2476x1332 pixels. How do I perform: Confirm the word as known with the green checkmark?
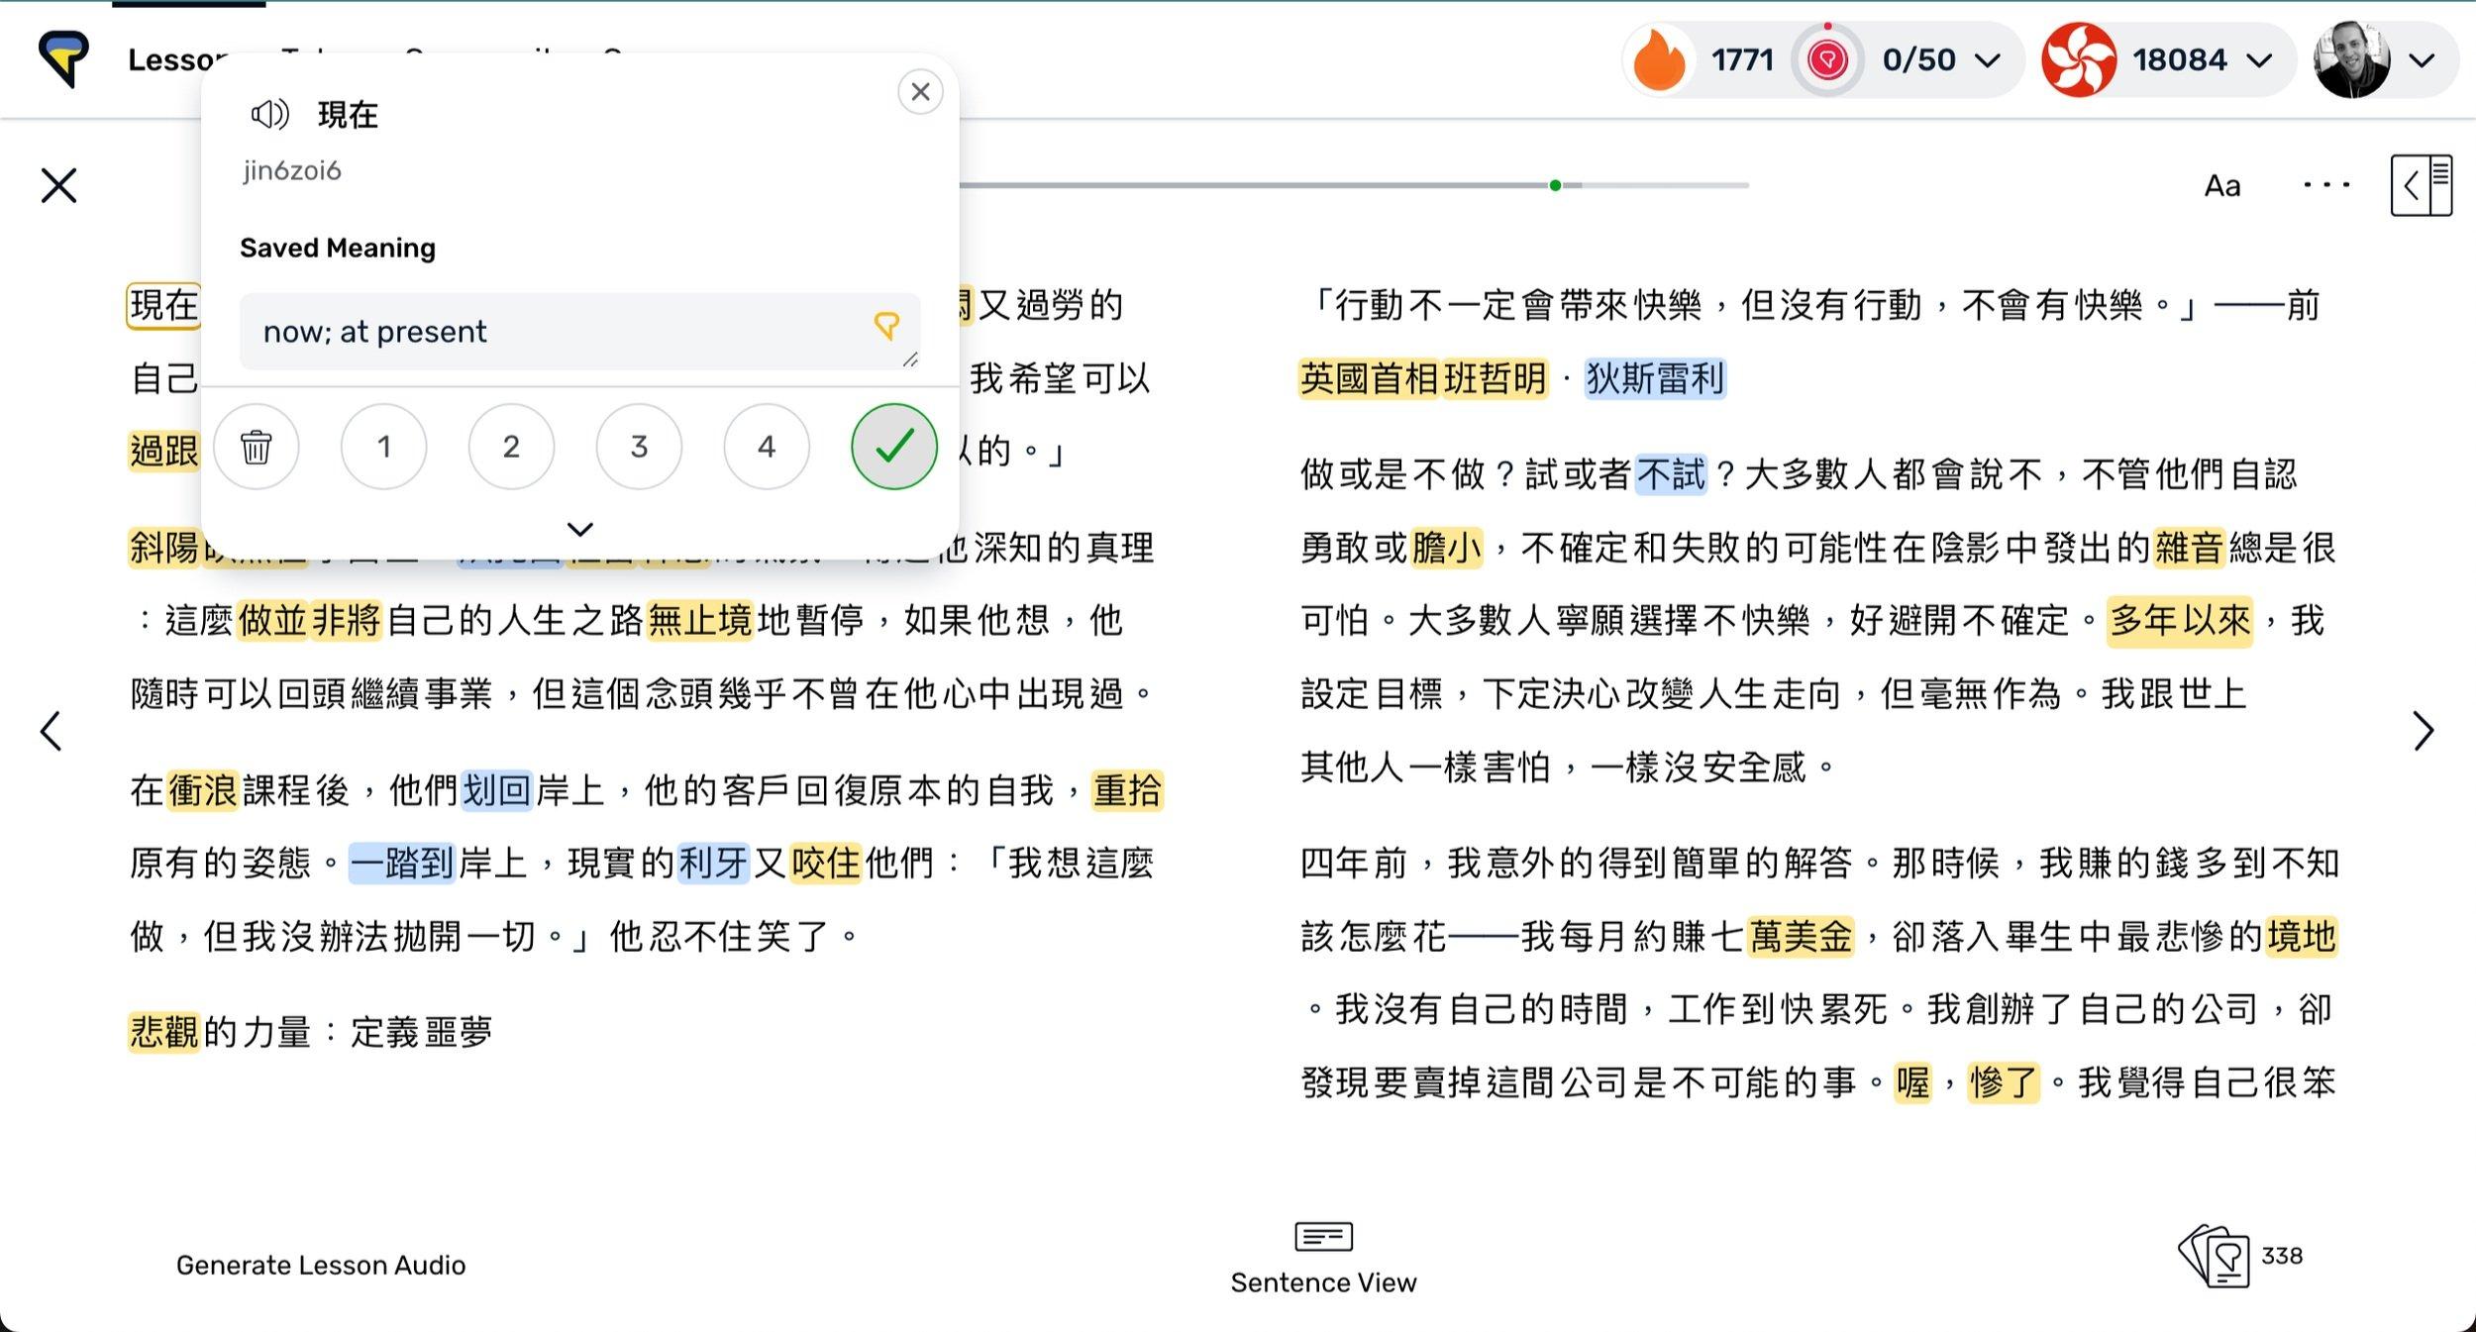pos(893,447)
